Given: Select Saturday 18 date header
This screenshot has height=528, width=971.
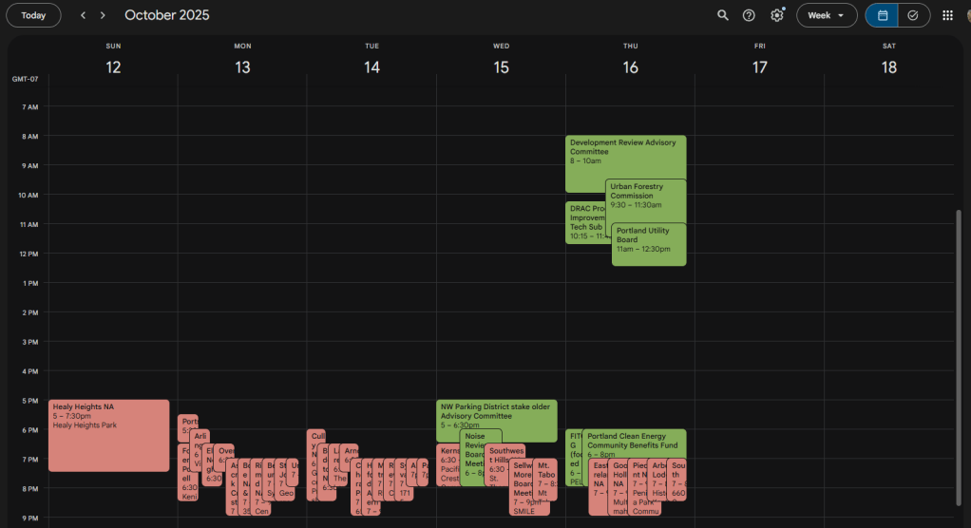Looking at the screenshot, I should 888,66.
